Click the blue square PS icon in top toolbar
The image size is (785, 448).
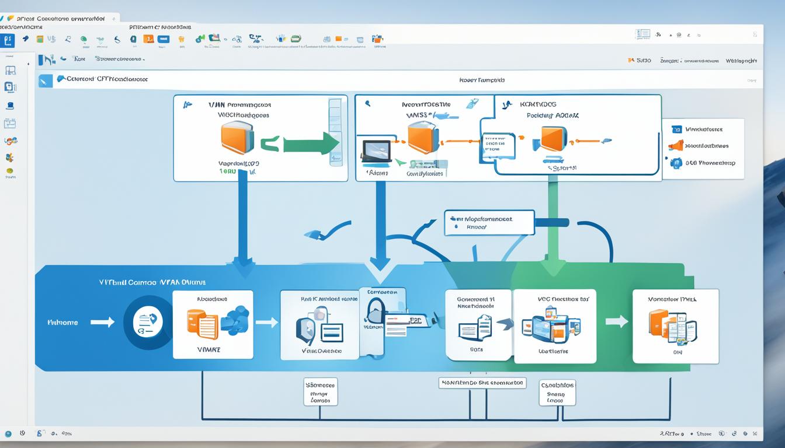tap(8, 40)
